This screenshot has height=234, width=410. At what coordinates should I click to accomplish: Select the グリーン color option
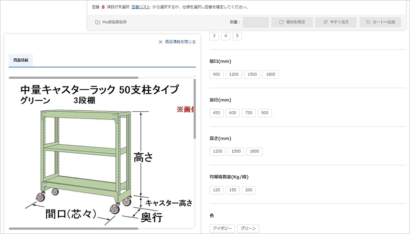(248, 229)
